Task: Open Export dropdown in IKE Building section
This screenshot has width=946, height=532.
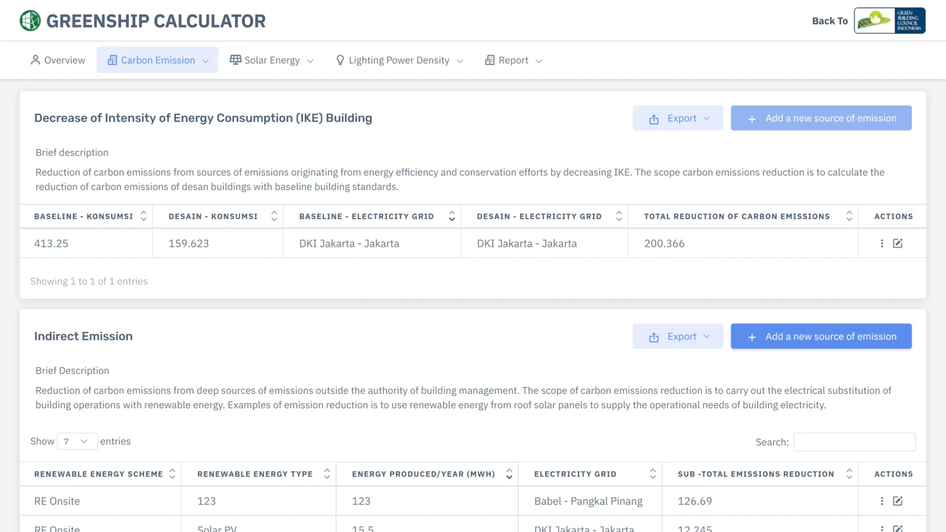Action: (x=678, y=118)
